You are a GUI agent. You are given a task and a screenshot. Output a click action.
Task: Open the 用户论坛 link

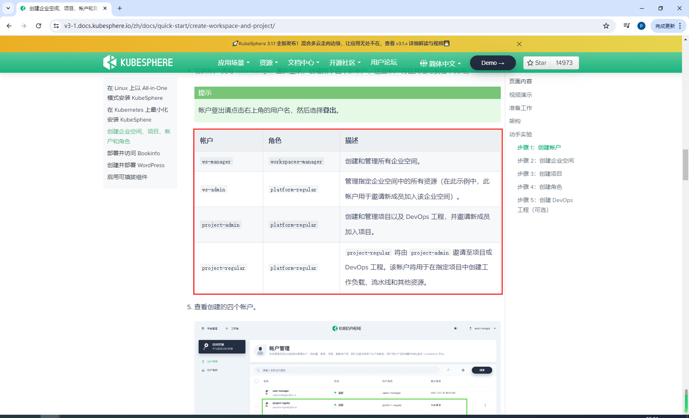[x=384, y=62]
